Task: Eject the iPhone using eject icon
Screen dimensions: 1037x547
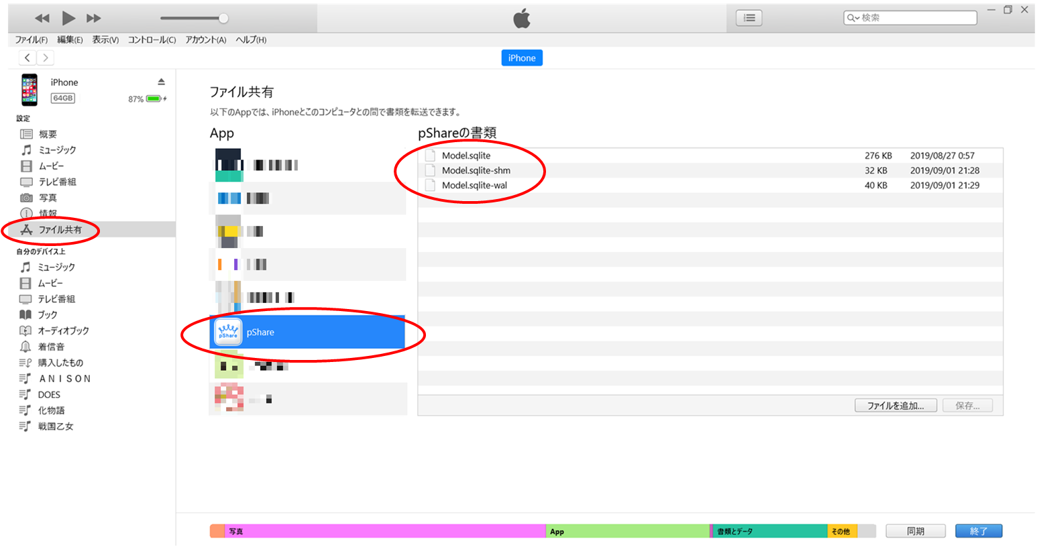Action: [x=161, y=82]
